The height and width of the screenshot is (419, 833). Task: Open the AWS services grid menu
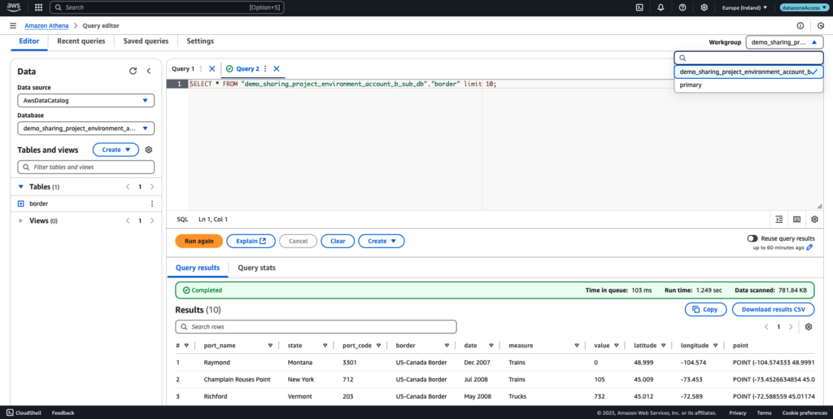(38, 7)
